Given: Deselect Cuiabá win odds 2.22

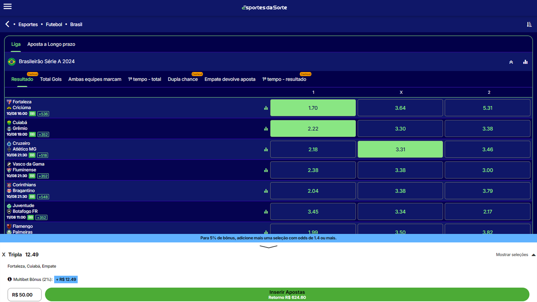Looking at the screenshot, I should [x=313, y=128].
